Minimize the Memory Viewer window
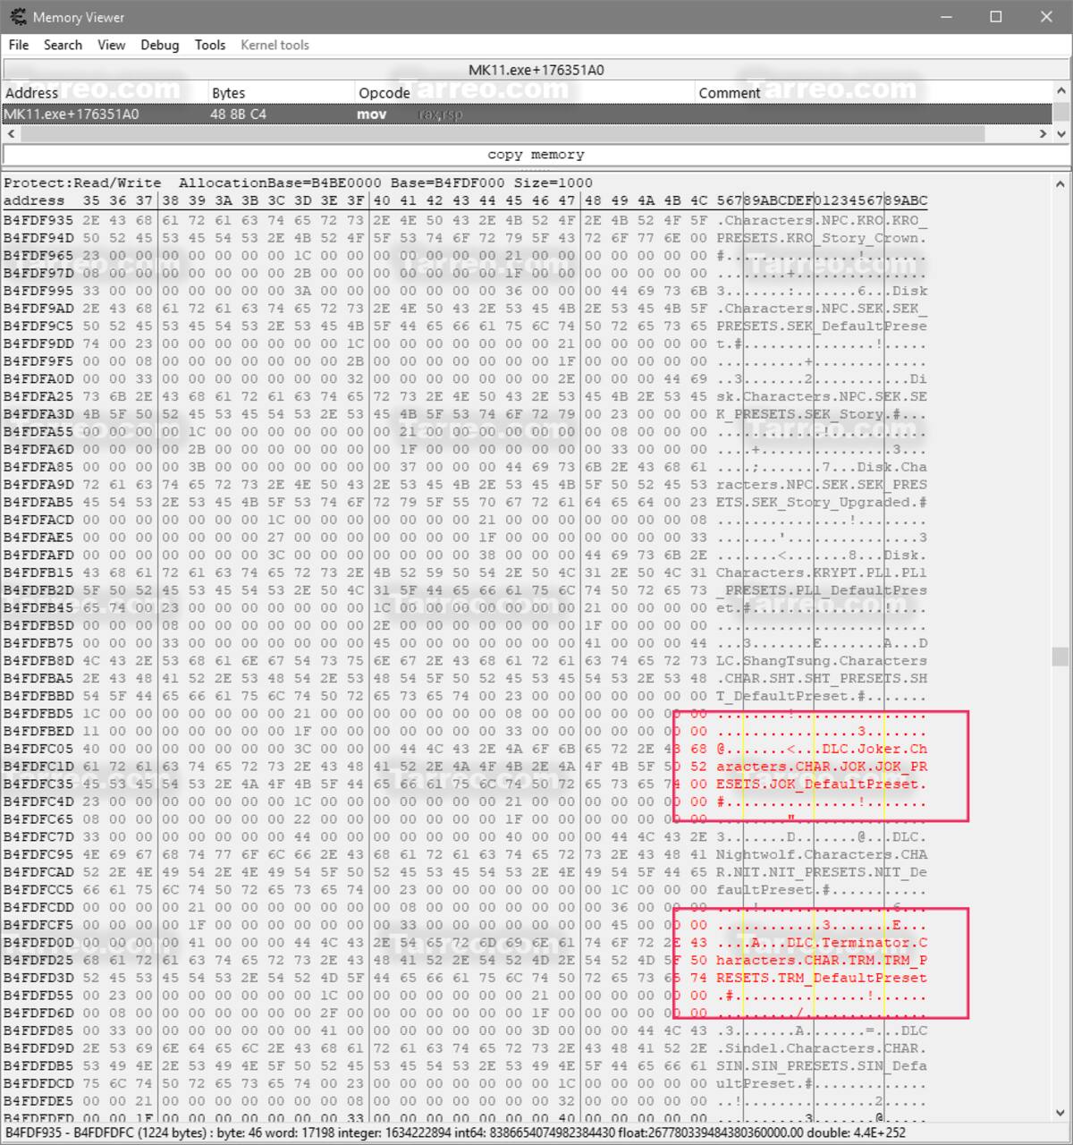1073x1145 pixels. coord(946,17)
